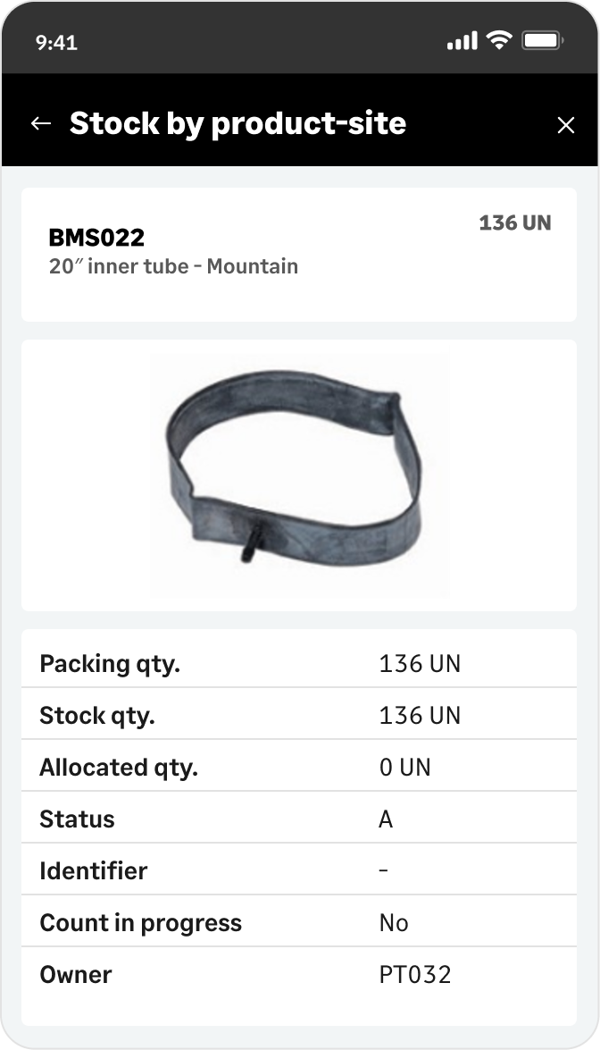Close the Stock by product-site screen
Image resolution: width=600 pixels, height=1050 pixels.
click(x=566, y=124)
